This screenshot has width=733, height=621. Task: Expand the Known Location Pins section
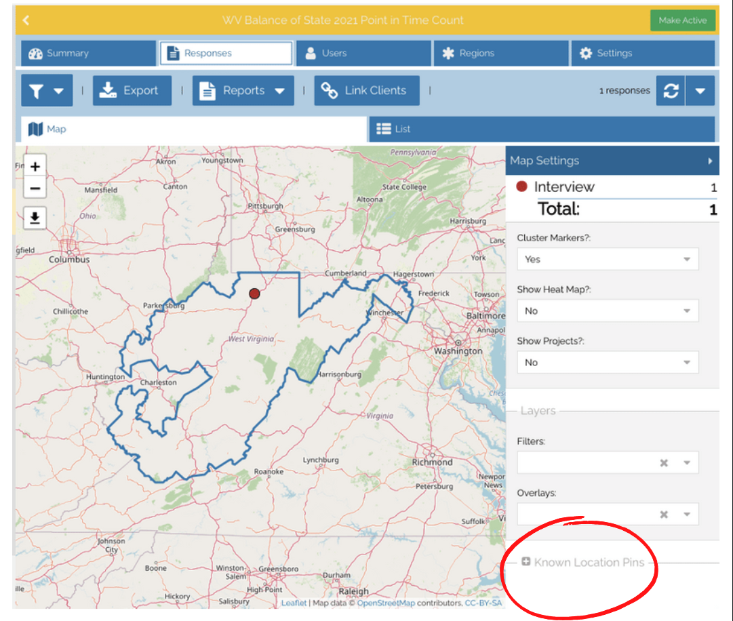(526, 562)
